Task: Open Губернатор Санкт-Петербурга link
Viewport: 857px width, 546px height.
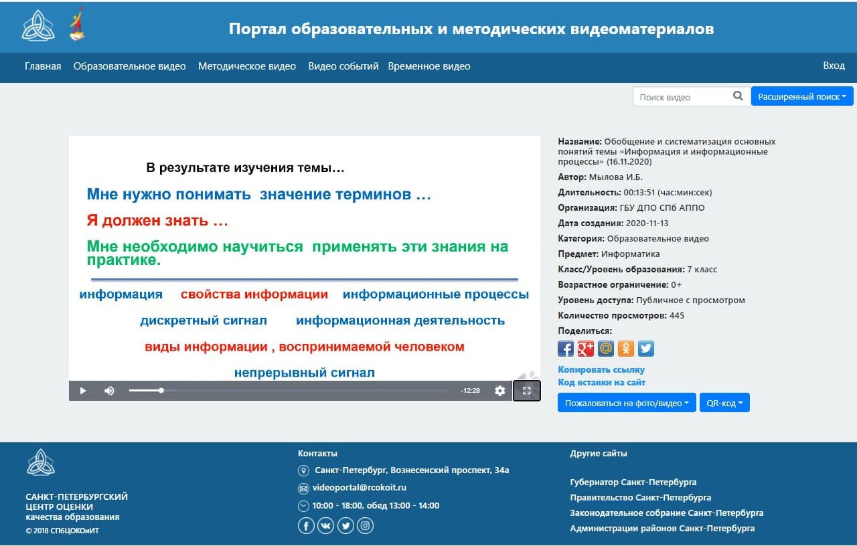Action: 633,482
